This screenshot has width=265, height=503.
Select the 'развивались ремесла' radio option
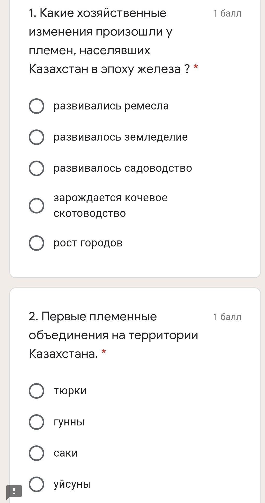coord(36,106)
